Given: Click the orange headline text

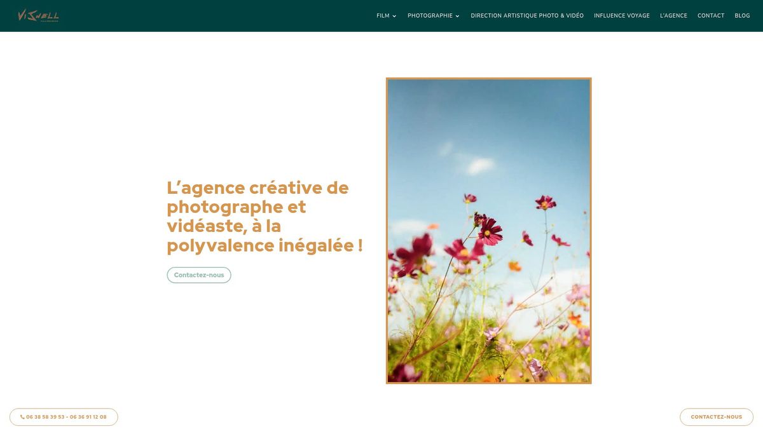Looking at the screenshot, I should click(x=265, y=215).
